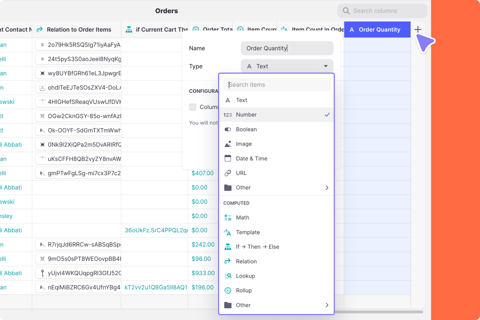Click into the 'Search items' input field

pyautogui.click(x=276, y=85)
